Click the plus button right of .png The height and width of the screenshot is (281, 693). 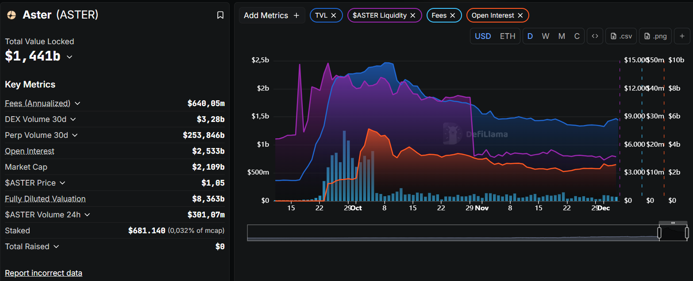point(682,36)
